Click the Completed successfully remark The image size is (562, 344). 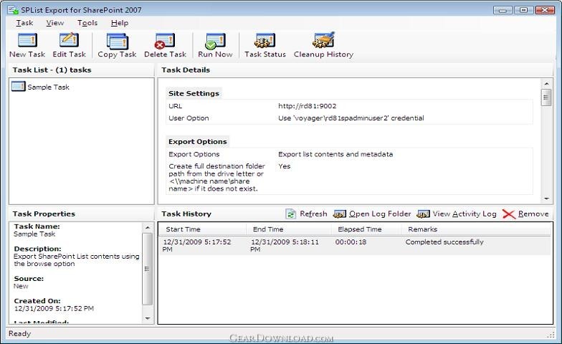click(x=444, y=242)
